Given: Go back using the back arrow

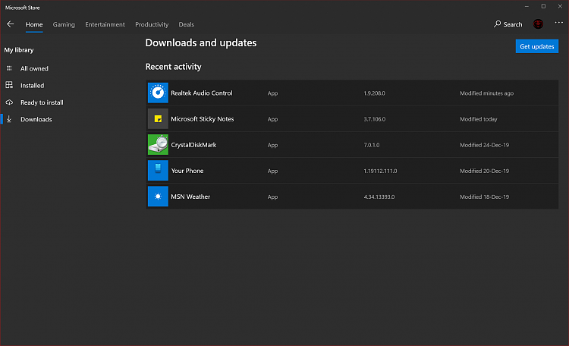Looking at the screenshot, I should [x=10, y=24].
